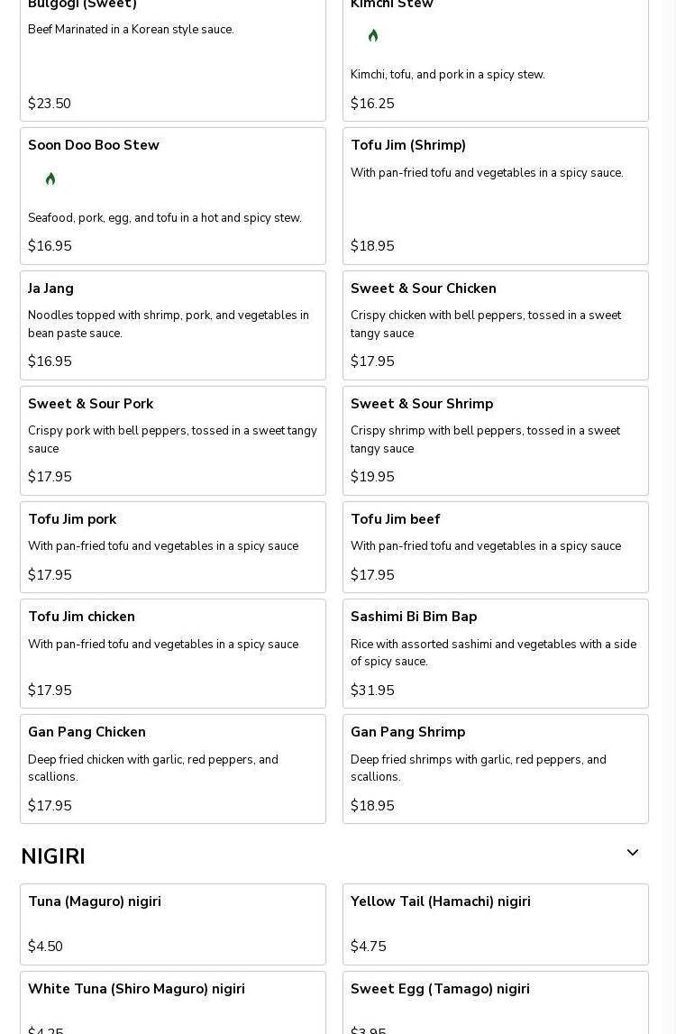This screenshot has width=676, height=1034.
Task: Select Tofu Jim chicken dish
Action: (173, 653)
